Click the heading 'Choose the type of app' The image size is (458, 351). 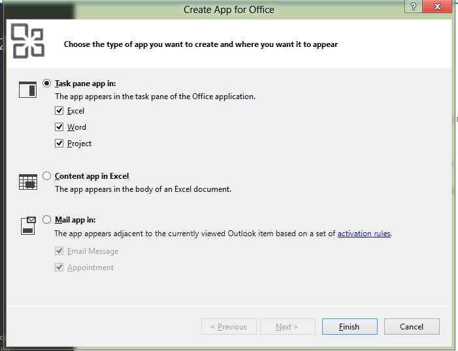pyautogui.click(x=201, y=44)
